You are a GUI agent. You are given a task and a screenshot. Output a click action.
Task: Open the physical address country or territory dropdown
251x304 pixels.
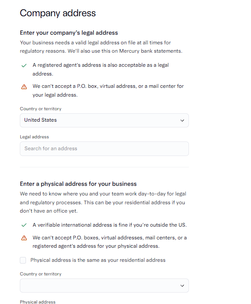coord(104,286)
